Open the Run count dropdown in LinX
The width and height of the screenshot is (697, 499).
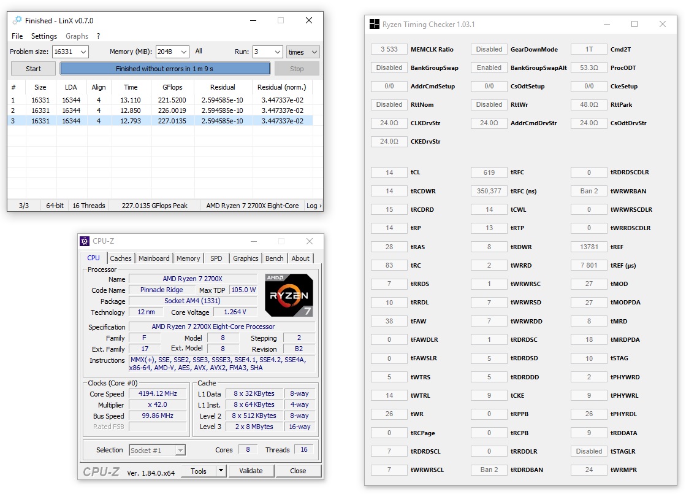point(277,52)
